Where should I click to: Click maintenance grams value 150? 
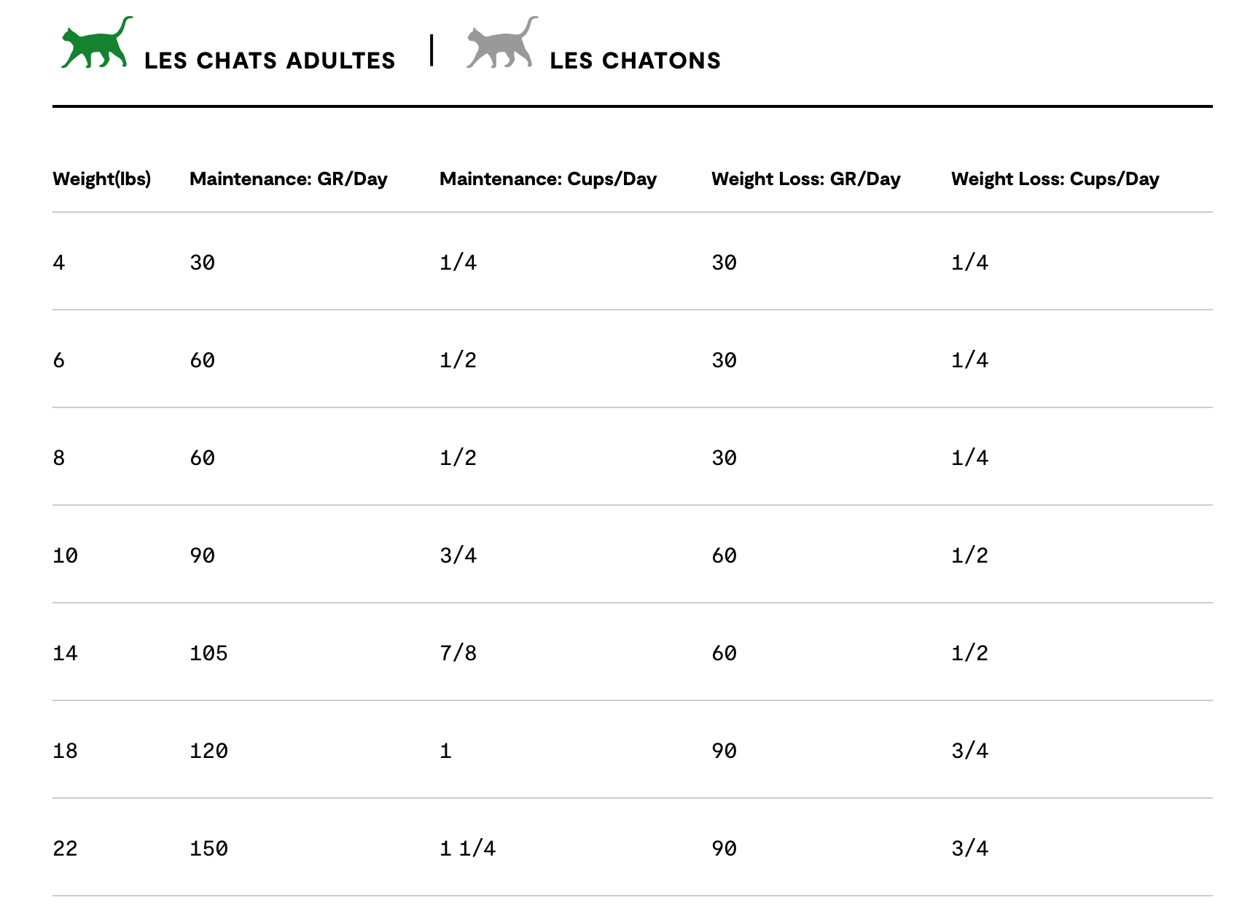coord(208,848)
